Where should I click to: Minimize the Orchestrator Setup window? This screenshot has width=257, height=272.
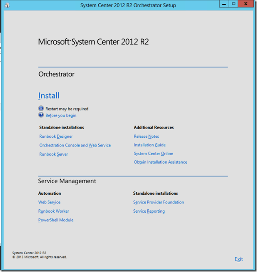224,4
